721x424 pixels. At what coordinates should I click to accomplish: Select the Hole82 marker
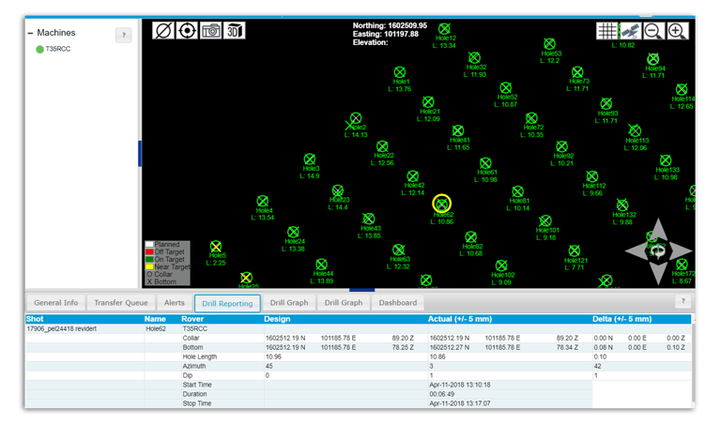[471, 237]
